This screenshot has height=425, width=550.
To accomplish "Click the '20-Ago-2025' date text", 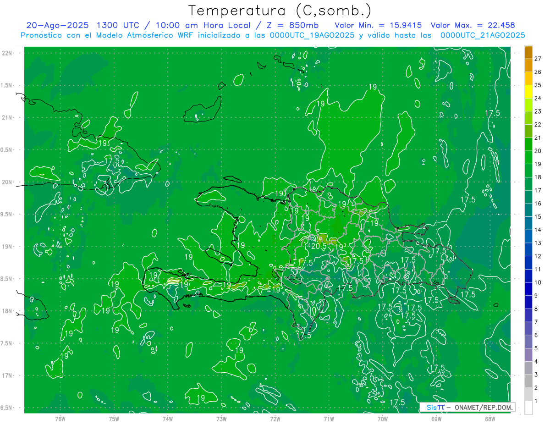I will click(58, 25).
